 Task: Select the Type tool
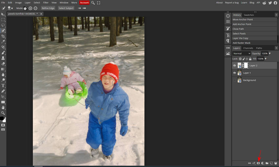pyautogui.click(x=3, y=86)
